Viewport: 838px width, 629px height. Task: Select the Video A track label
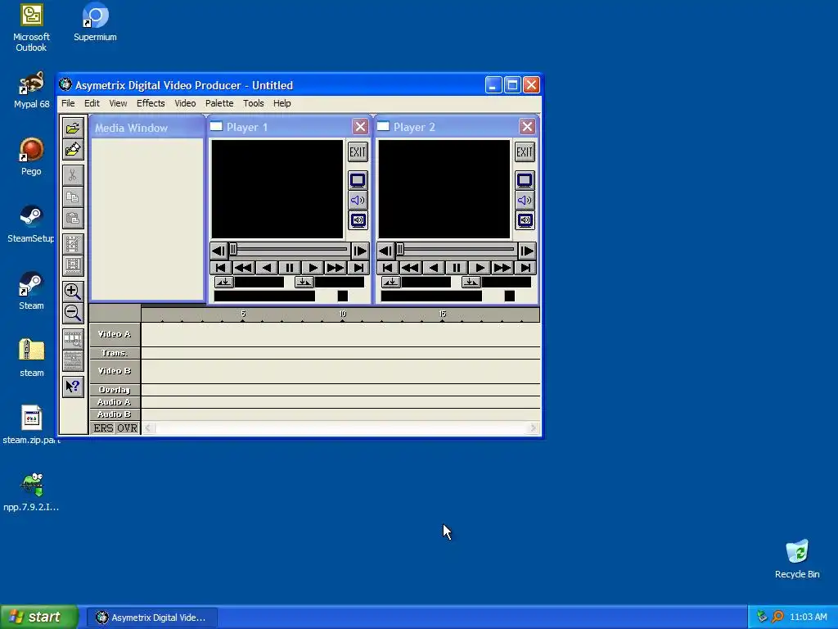(x=115, y=334)
